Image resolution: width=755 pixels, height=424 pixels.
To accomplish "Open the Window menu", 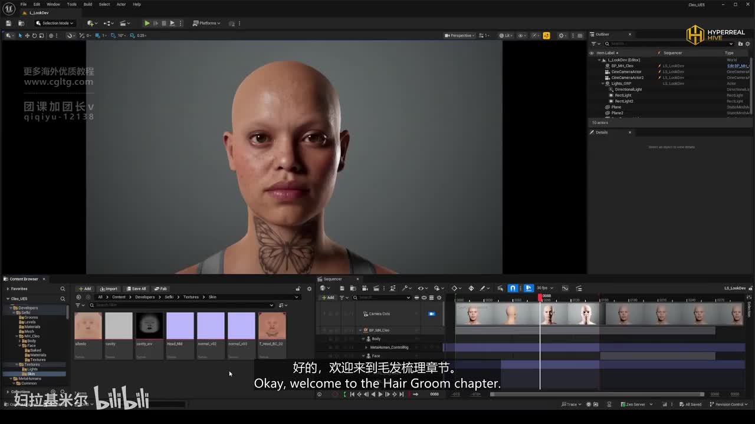I will [53, 4].
